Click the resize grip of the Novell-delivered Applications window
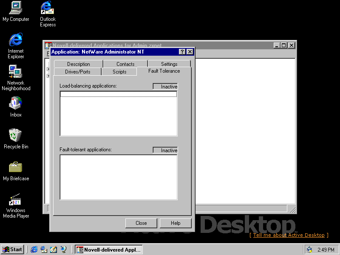 pyautogui.click(x=292, y=210)
